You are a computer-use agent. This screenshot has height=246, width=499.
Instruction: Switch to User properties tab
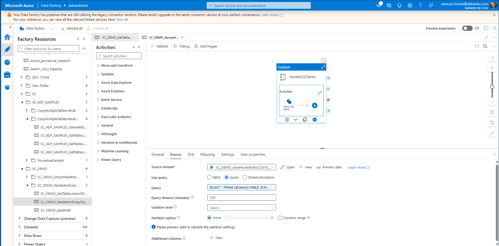253,155
